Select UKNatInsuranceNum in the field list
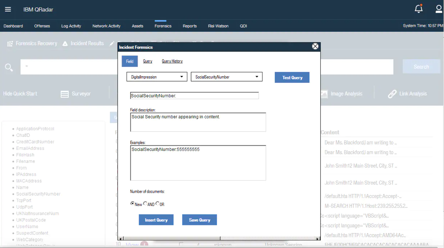This screenshot has height=248, width=444. click(x=37, y=213)
